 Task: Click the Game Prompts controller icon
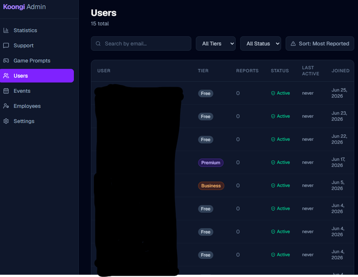pyautogui.click(x=6, y=61)
